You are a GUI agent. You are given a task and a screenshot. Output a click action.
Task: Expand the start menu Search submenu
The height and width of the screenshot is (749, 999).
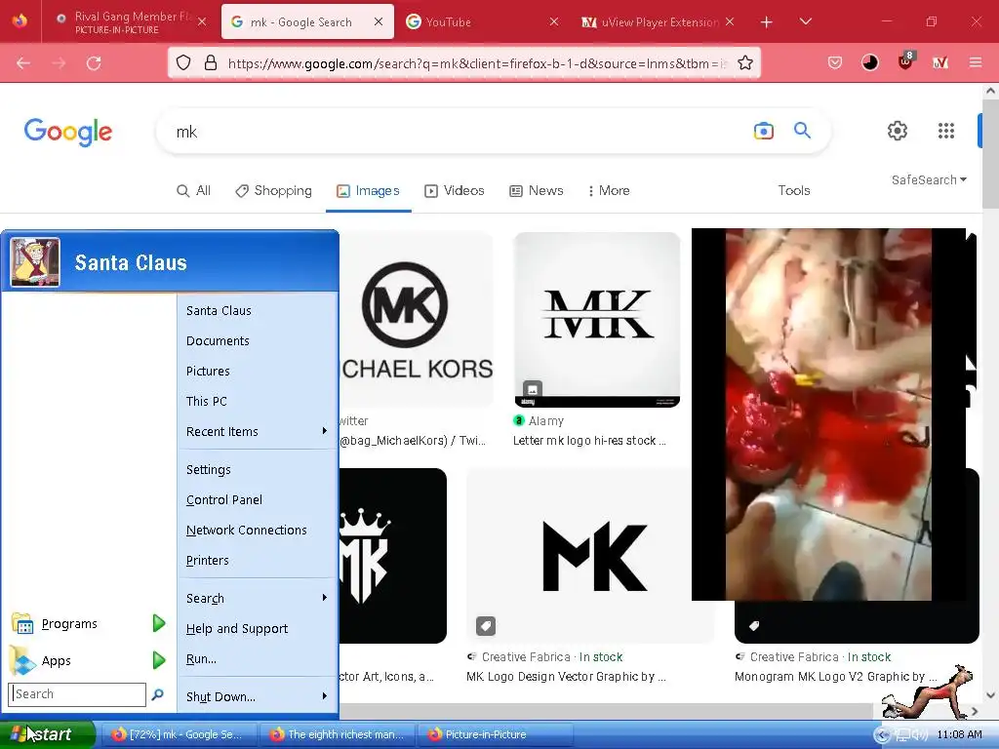point(257,599)
